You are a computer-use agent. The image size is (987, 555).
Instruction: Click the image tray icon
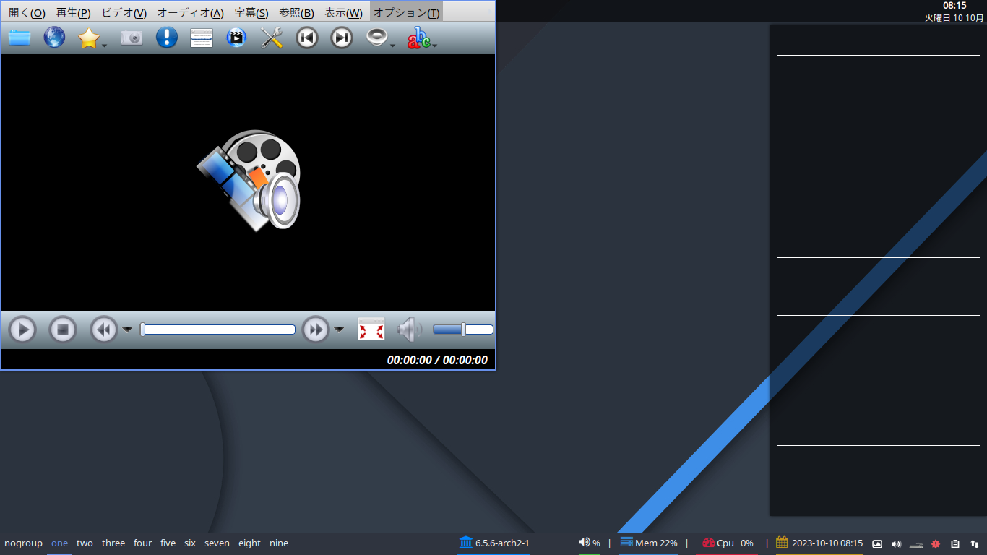coord(877,543)
